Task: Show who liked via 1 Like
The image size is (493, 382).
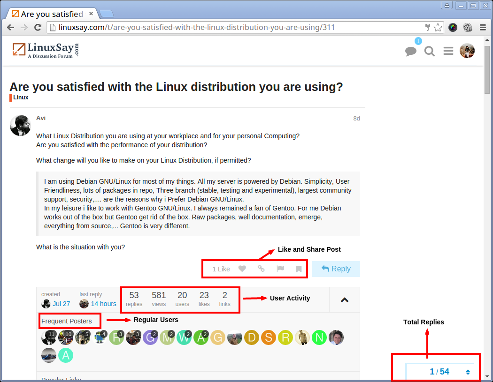Action: point(221,269)
